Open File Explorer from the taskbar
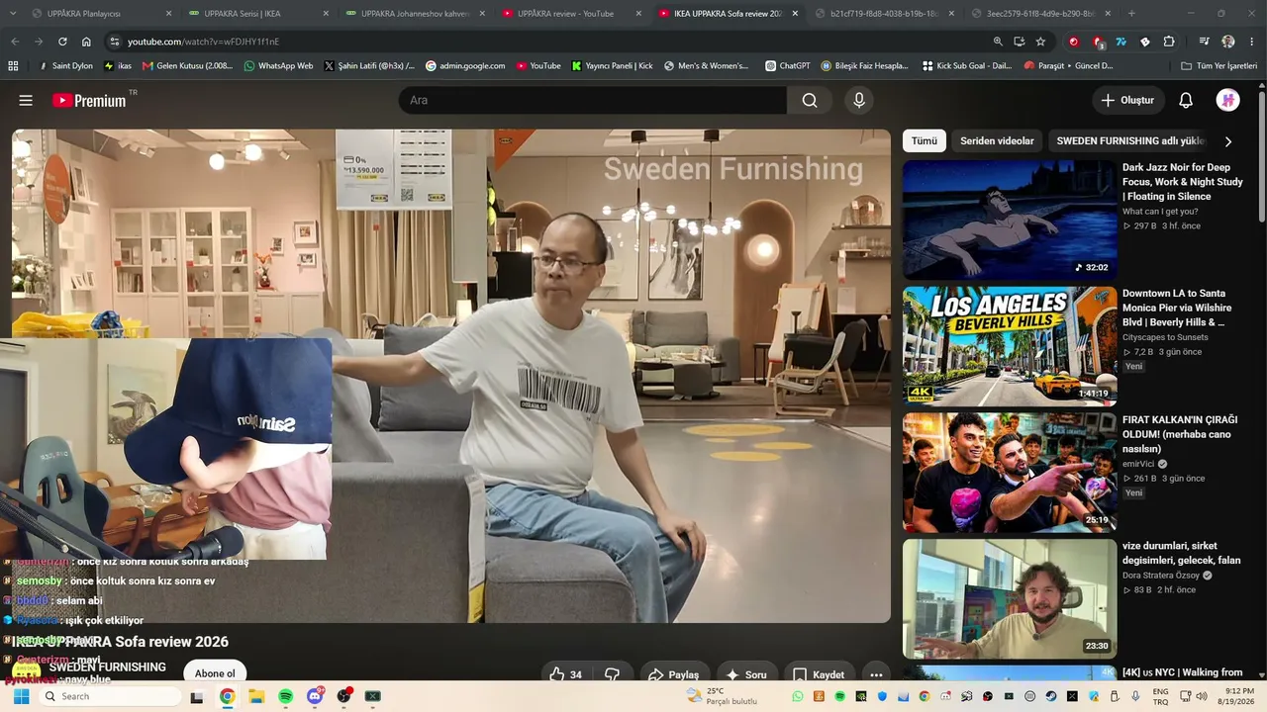Image resolution: width=1267 pixels, height=712 pixels. click(255, 696)
